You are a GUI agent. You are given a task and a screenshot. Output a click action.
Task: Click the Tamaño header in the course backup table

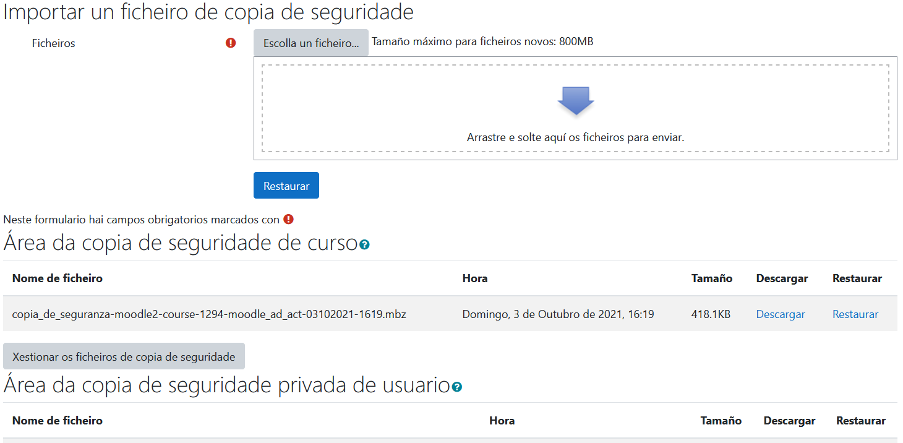tap(711, 278)
